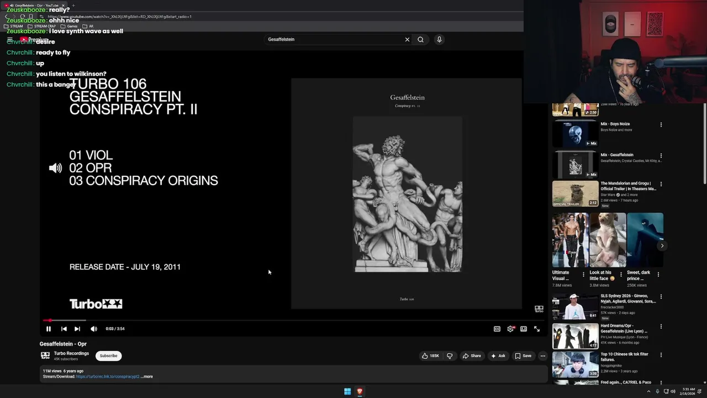The image size is (707, 398).
Task: Run the search with the magnifier button
Action: (420, 39)
